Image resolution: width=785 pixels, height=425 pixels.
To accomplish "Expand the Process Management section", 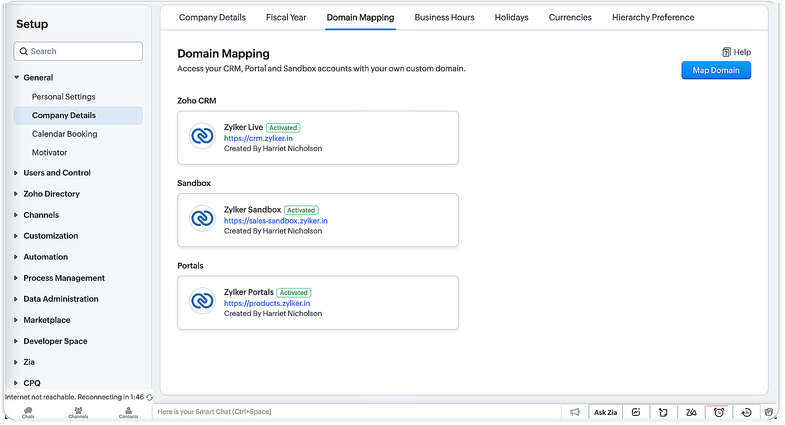I will point(16,278).
